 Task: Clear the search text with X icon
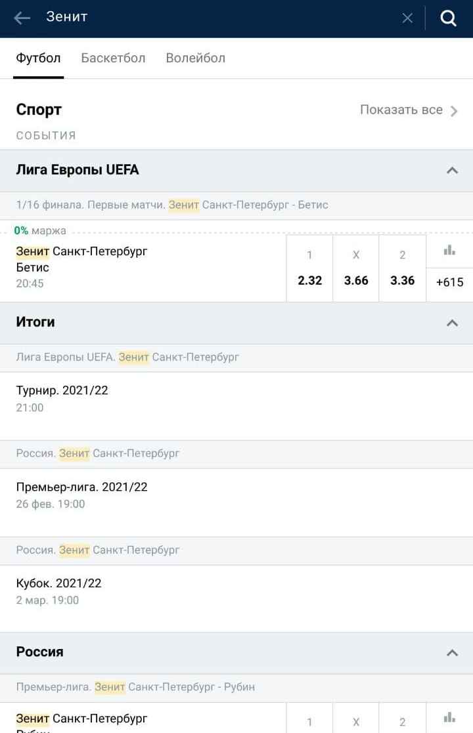[407, 18]
